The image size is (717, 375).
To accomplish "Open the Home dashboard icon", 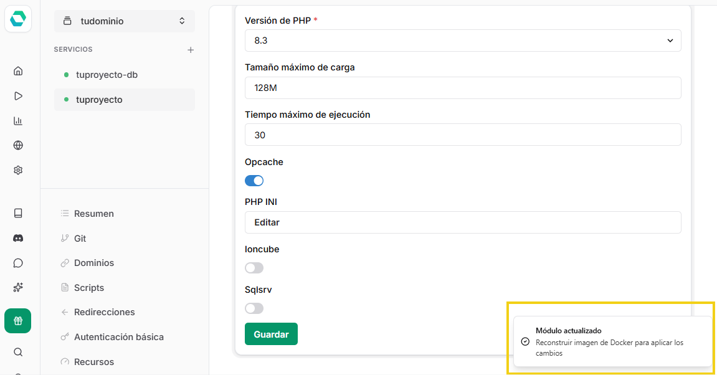I will (17, 71).
